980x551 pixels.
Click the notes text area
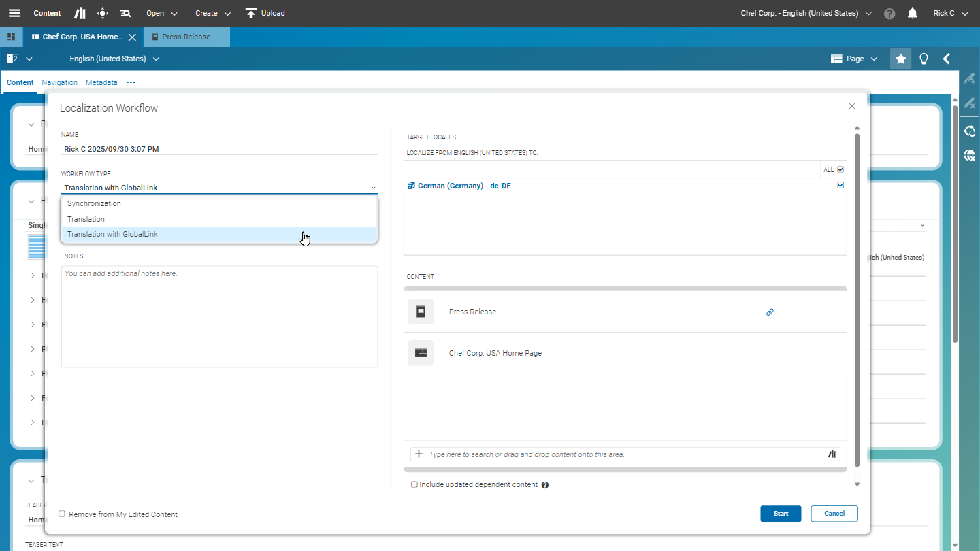[219, 316]
